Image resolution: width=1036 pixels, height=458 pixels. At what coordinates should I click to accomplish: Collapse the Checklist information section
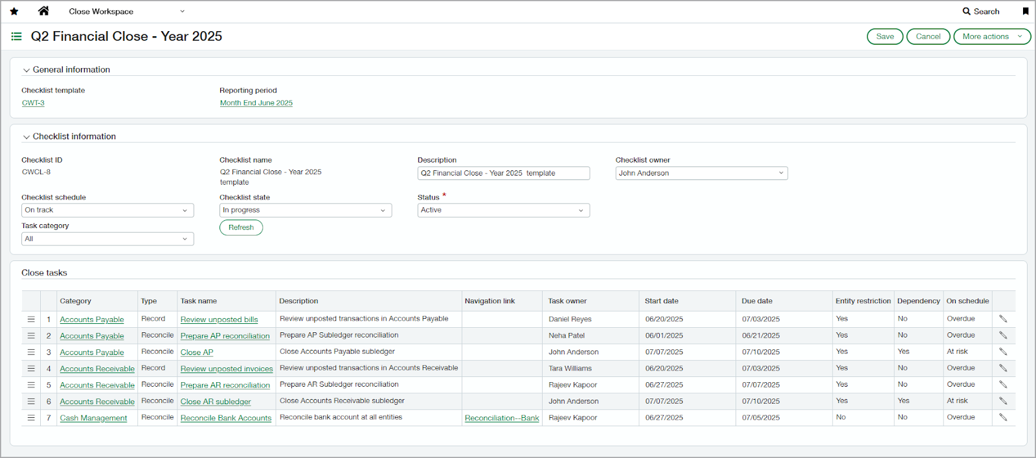[x=27, y=137]
